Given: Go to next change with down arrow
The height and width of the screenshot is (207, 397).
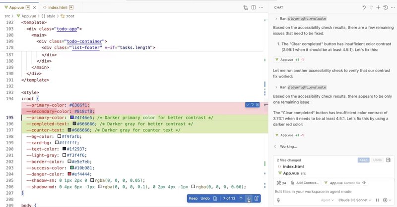Looking at the screenshot, I should point(249,199).
